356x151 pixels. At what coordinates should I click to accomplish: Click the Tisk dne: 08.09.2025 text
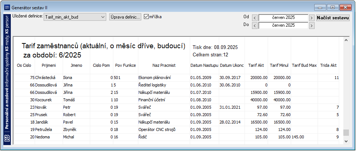click(x=215, y=47)
